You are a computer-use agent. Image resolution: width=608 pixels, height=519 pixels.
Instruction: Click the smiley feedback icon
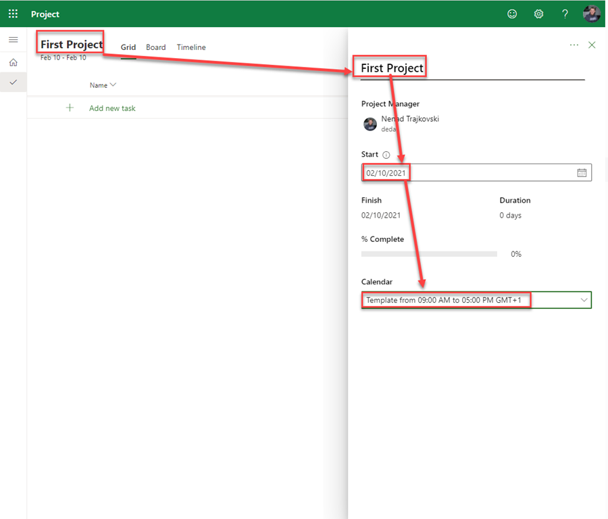(x=512, y=14)
